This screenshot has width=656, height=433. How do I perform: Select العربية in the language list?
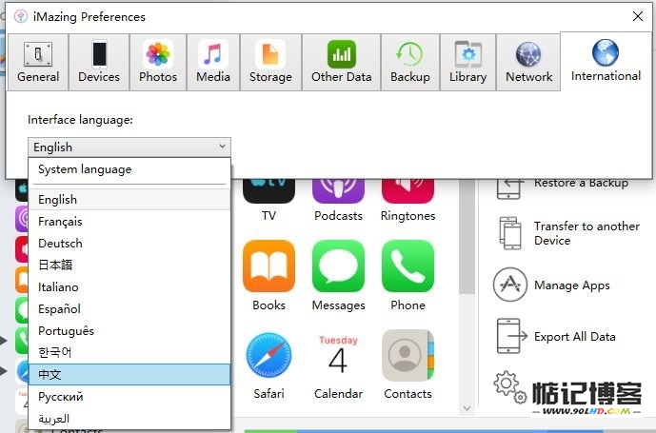coord(129,419)
